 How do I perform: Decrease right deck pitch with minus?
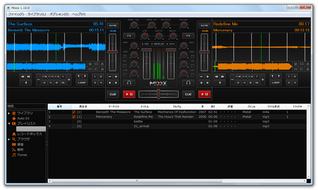[201, 77]
